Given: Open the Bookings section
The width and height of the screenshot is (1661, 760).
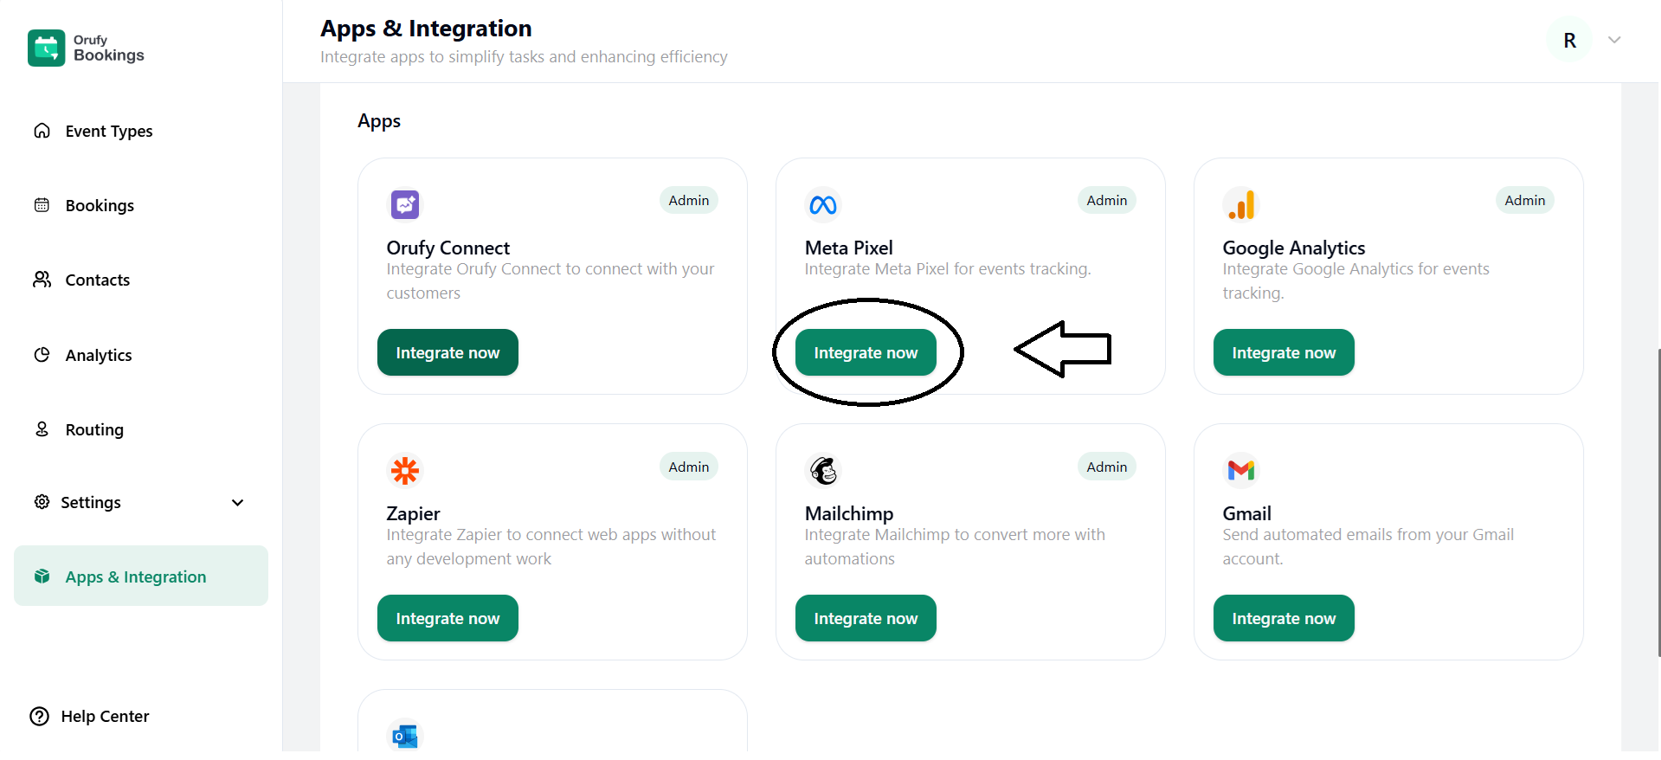Looking at the screenshot, I should tap(100, 206).
